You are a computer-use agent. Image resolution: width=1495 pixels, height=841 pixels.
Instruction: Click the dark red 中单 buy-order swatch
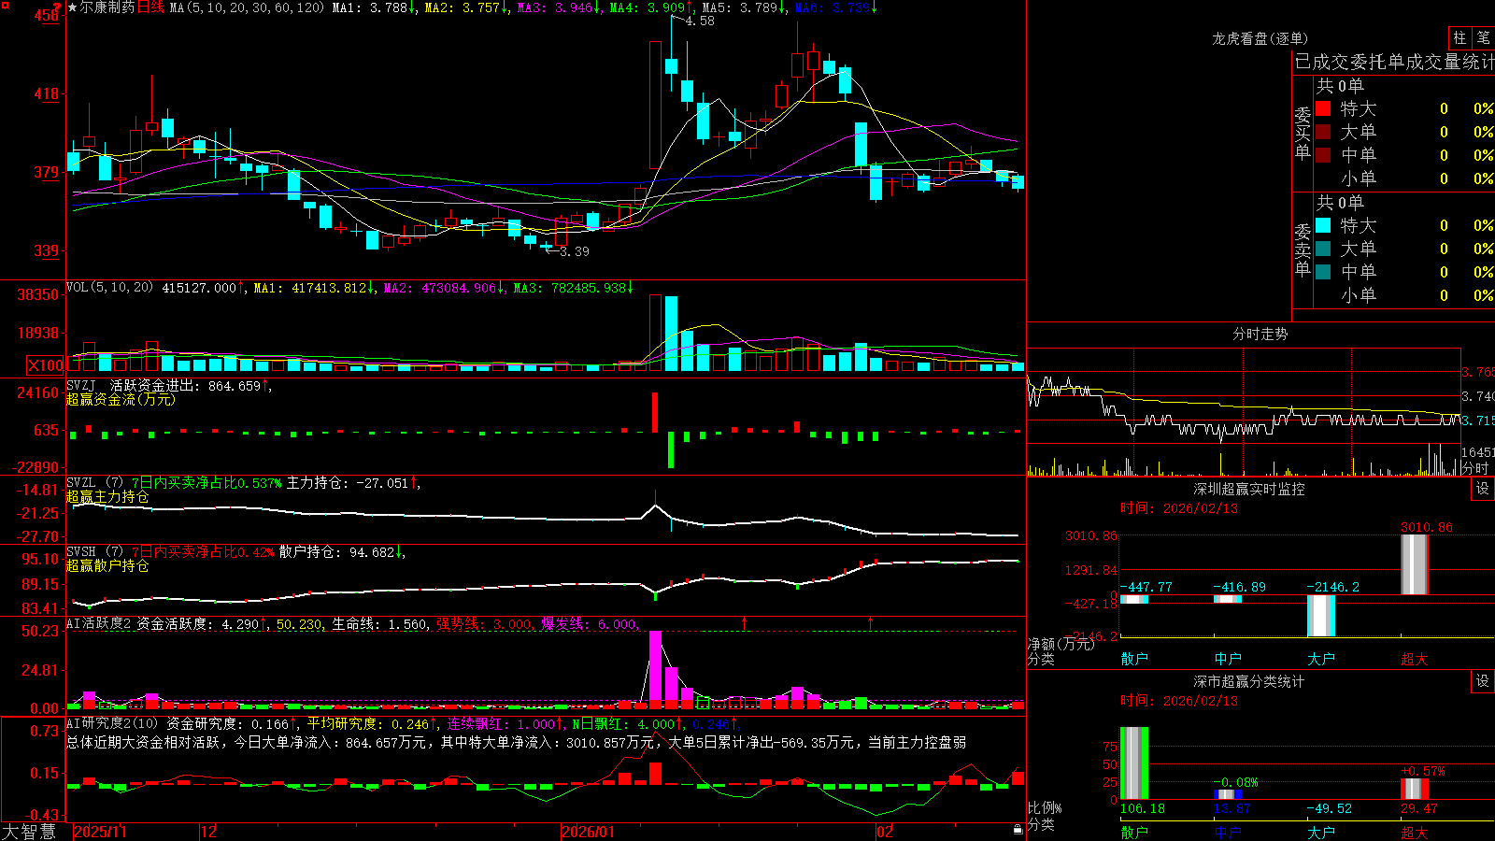[1323, 155]
